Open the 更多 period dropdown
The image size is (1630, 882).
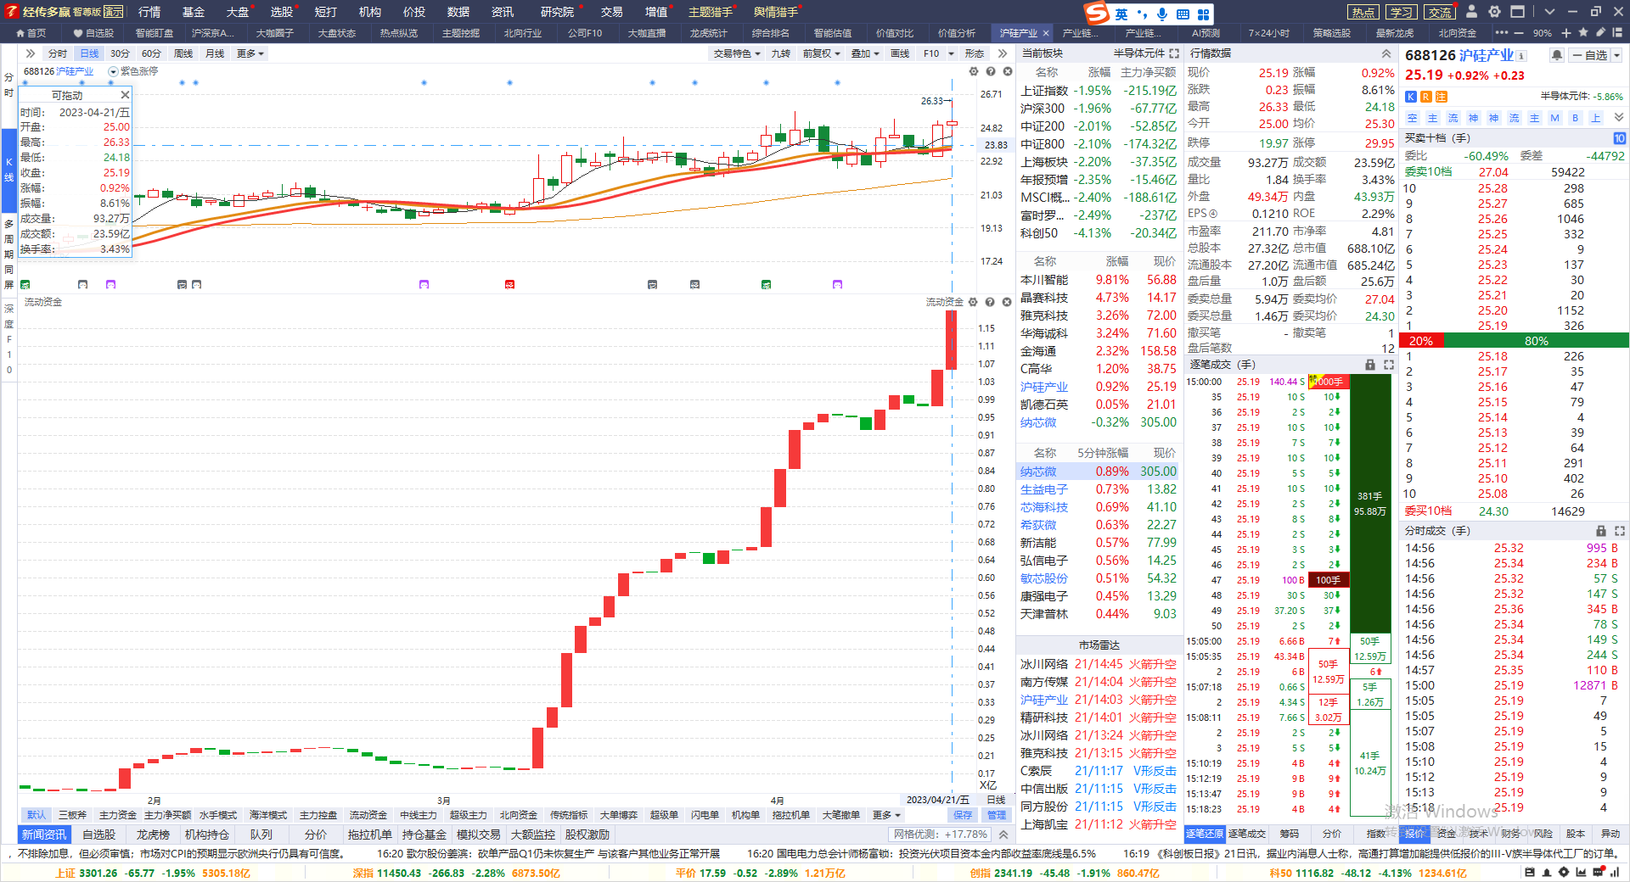pyautogui.click(x=250, y=53)
